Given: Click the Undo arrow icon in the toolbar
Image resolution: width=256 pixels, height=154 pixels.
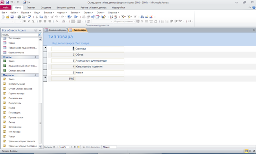Looking at the screenshot, I should [x=56, y=17].
